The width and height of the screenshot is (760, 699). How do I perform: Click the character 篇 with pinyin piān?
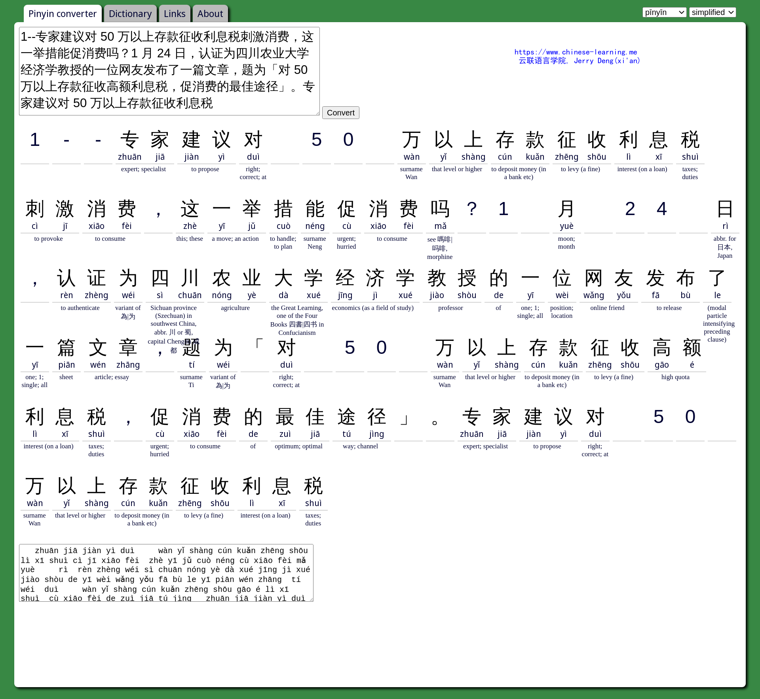pyautogui.click(x=66, y=348)
